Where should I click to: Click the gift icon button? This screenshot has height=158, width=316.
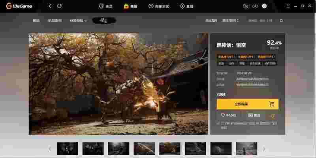[254, 115]
